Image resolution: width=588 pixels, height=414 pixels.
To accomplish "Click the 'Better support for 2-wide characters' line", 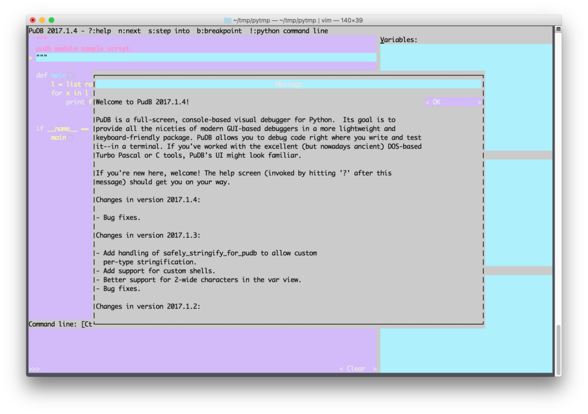I will [199, 280].
